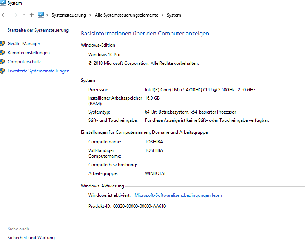
Task: Select Systemsteuerung breadcrumb
Action: (x=69, y=15)
